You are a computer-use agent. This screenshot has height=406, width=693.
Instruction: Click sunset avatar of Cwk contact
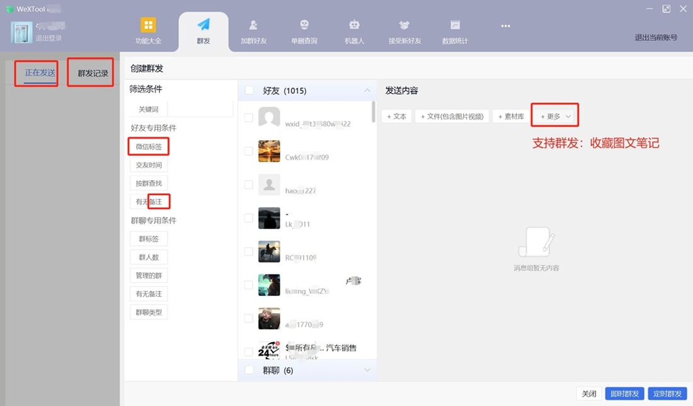pyautogui.click(x=269, y=151)
